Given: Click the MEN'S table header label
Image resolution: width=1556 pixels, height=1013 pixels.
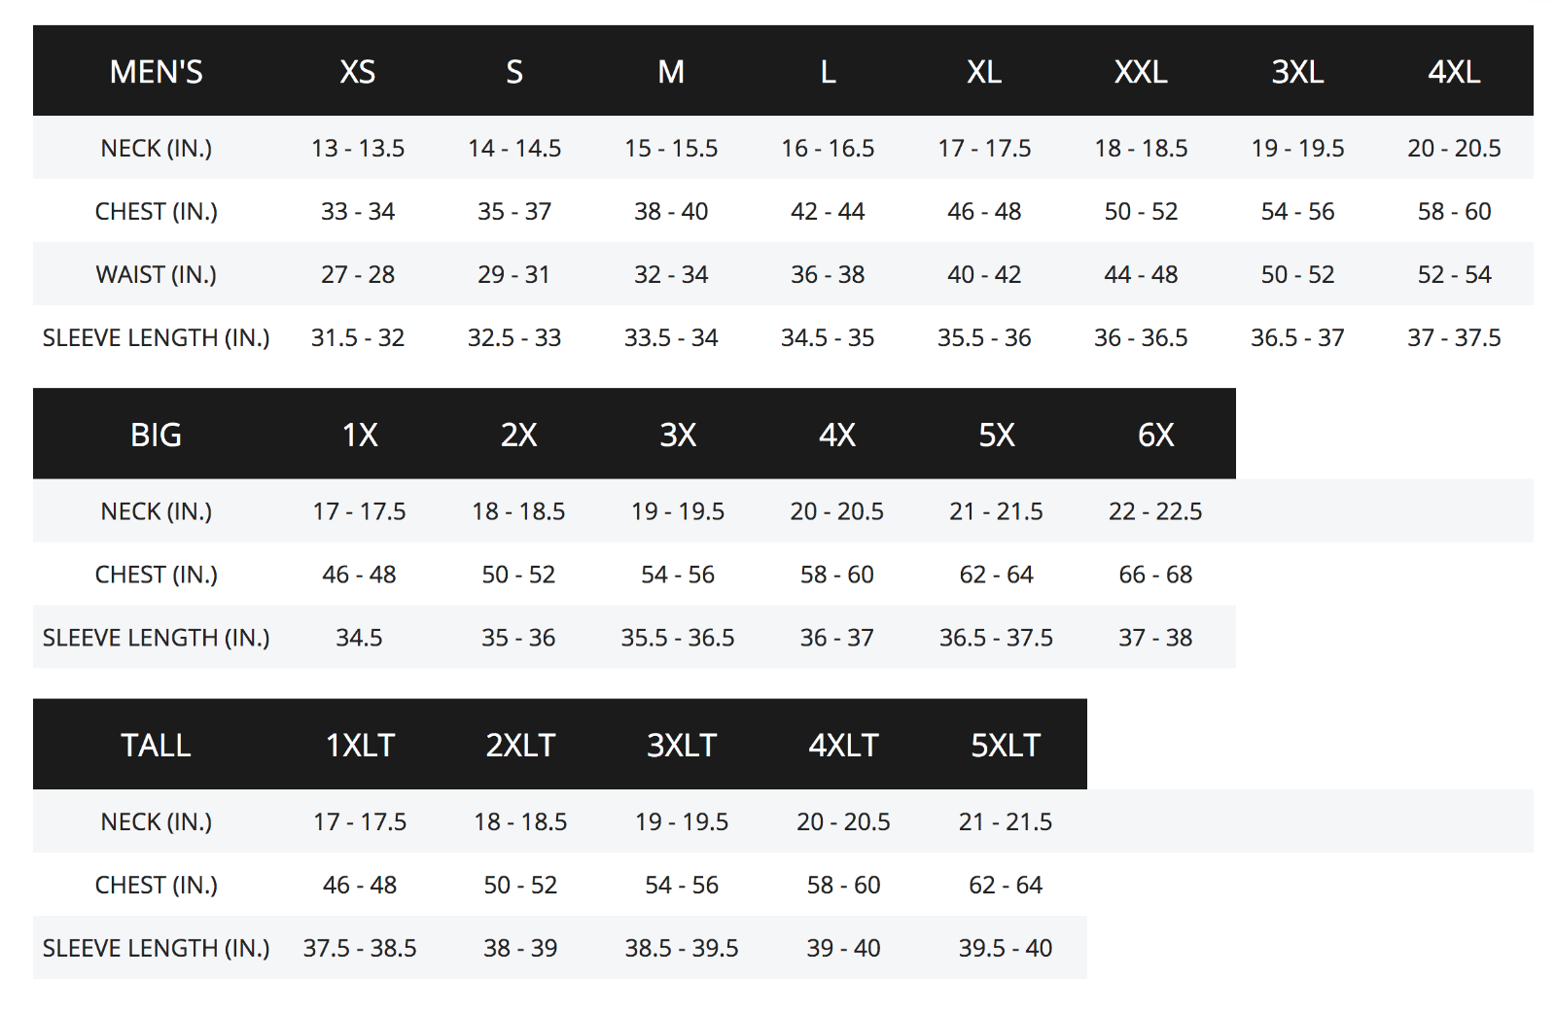Looking at the screenshot, I should point(156,72).
